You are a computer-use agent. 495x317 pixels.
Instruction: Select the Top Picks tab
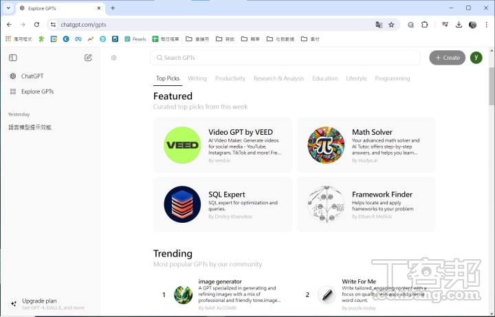pyautogui.click(x=168, y=78)
